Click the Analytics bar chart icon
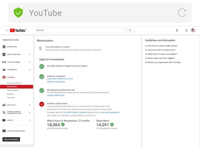Image resolution: width=200 pixels, height=147 pixels. click(x=4, y=105)
